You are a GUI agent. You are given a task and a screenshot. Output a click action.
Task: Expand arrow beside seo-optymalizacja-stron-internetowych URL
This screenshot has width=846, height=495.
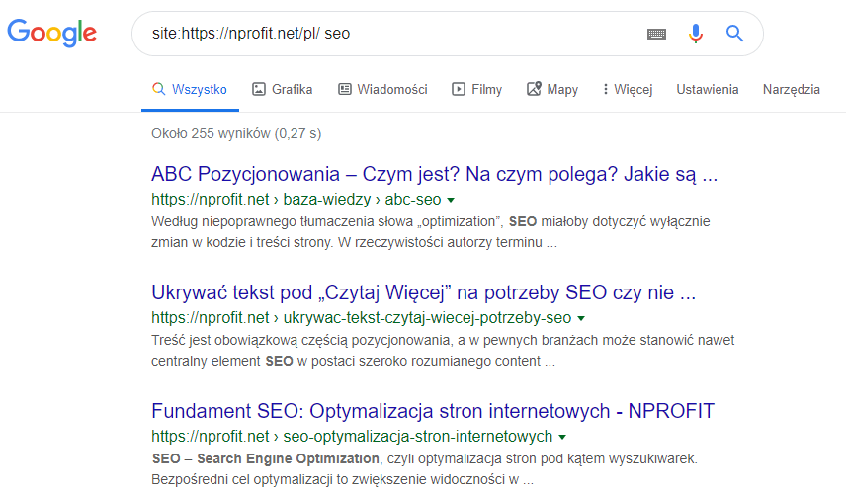click(x=561, y=436)
